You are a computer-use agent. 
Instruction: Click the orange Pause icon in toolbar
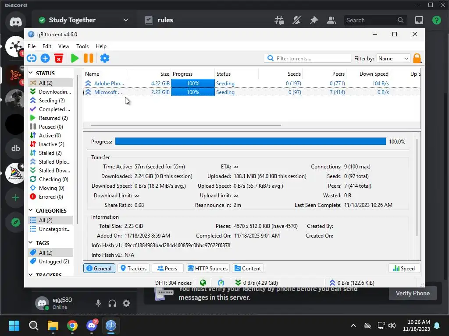click(89, 58)
